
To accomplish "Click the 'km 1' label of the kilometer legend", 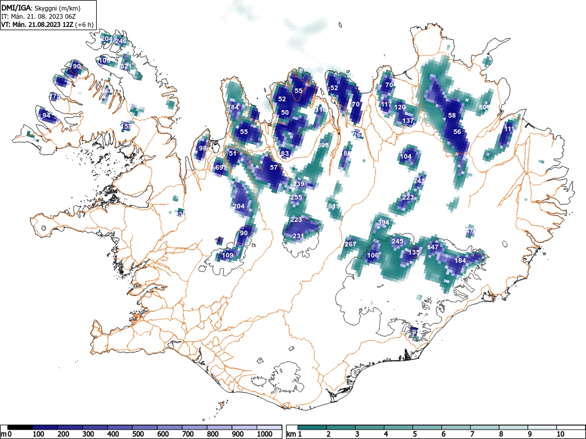I will [294, 434].
